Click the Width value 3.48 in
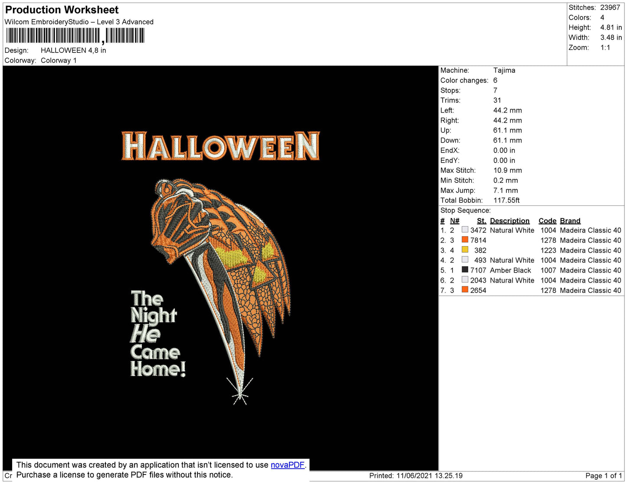The height and width of the screenshot is (484, 627). [x=611, y=37]
